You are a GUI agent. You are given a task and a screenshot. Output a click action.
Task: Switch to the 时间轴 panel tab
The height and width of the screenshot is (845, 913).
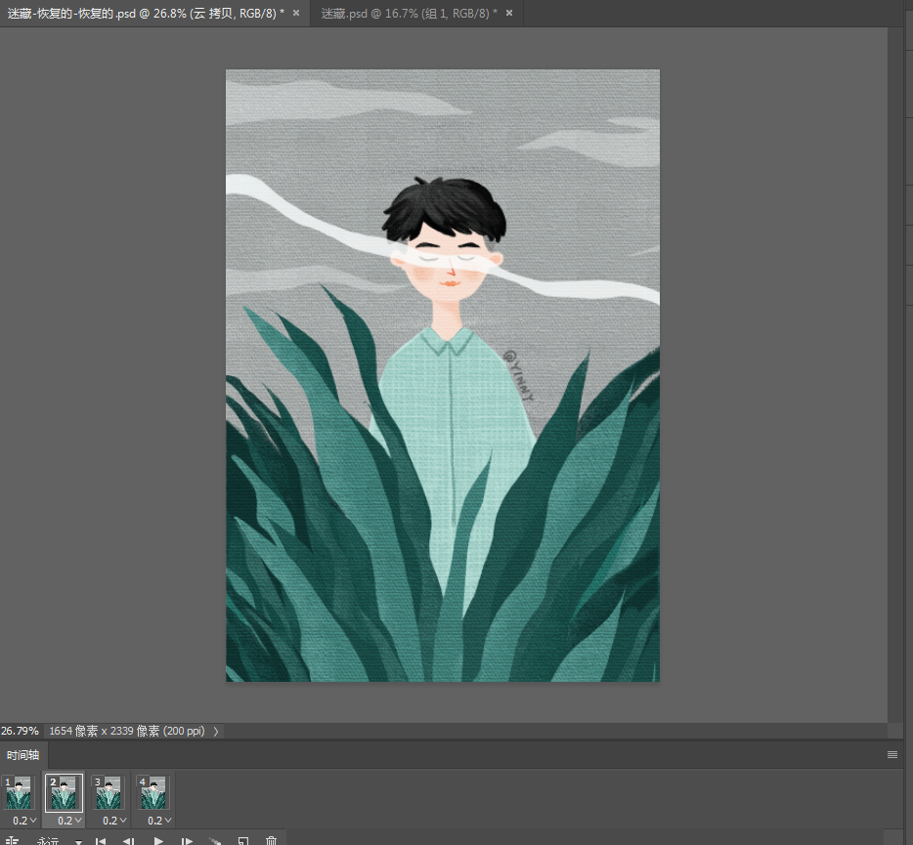pyautogui.click(x=22, y=755)
